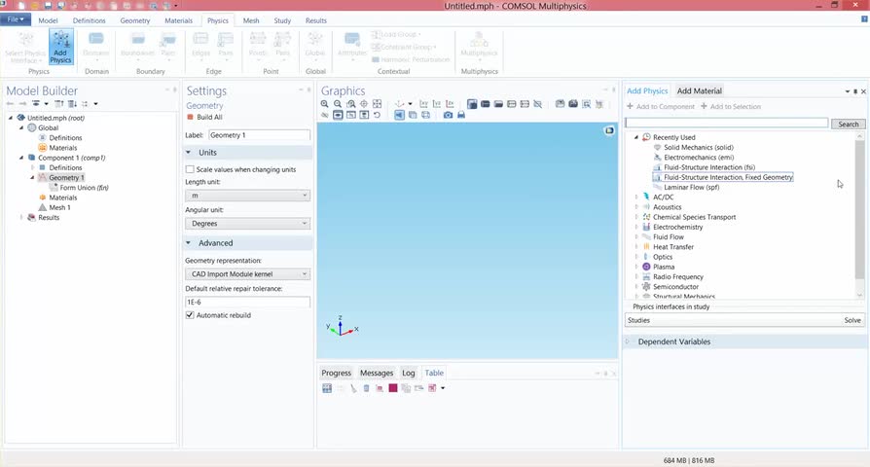Image resolution: width=870 pixels, height=467 pixels.
Task: Zoom in using the Graphics toolbar
Action: click(x=325, y=104)
